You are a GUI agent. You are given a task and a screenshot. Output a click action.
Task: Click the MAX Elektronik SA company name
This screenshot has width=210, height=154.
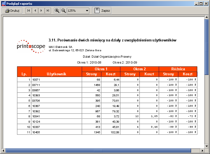pos(60,47)
